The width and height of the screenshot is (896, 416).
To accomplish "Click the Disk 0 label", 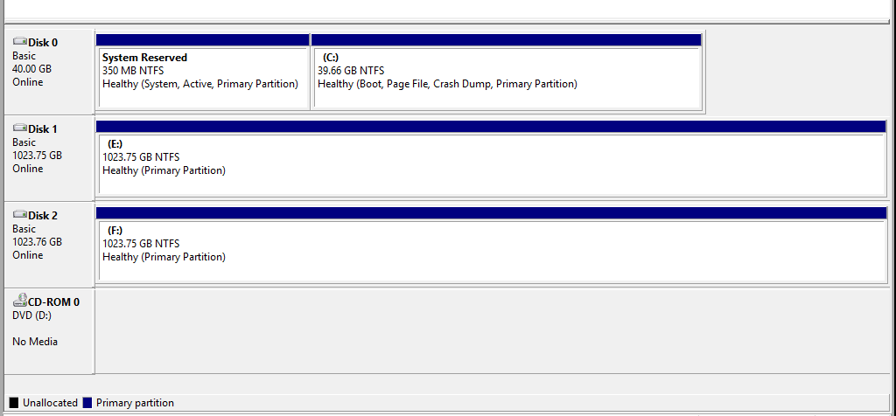I will click(43, 42).
